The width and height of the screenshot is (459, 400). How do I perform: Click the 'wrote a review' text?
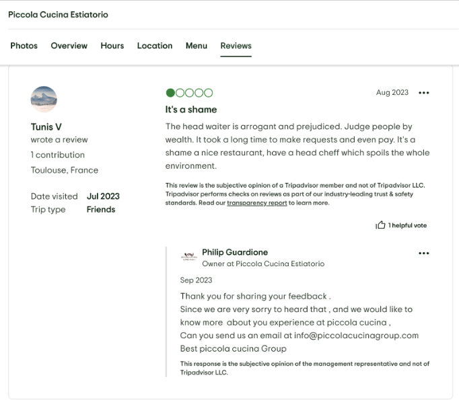[x=59, y=140]
